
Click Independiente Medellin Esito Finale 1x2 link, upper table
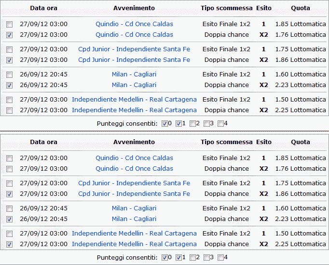click(134, 100)
